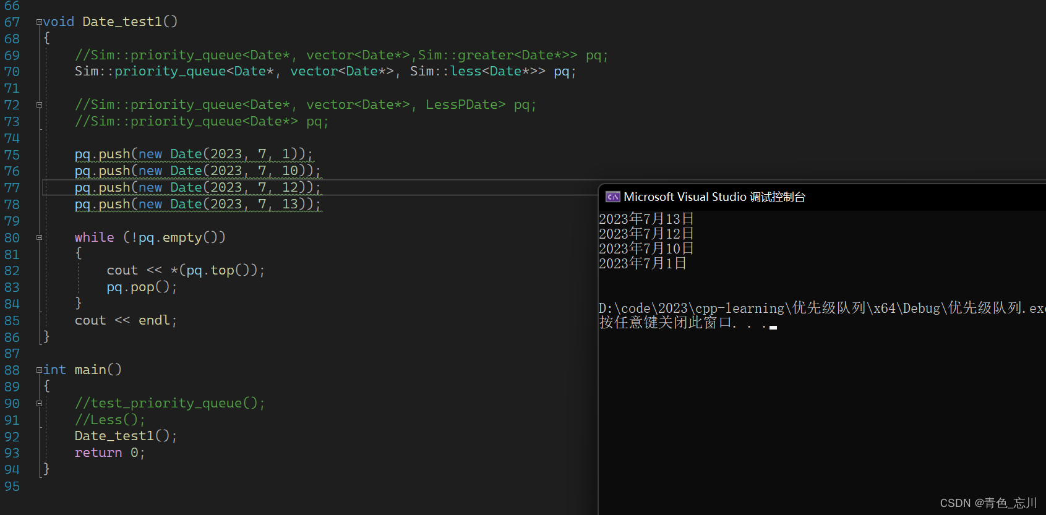Click the push Date(2023, 7, 13) line
Image resolution: width=1046 pixels, height=515 pixels.
click(x=198, y=204)
